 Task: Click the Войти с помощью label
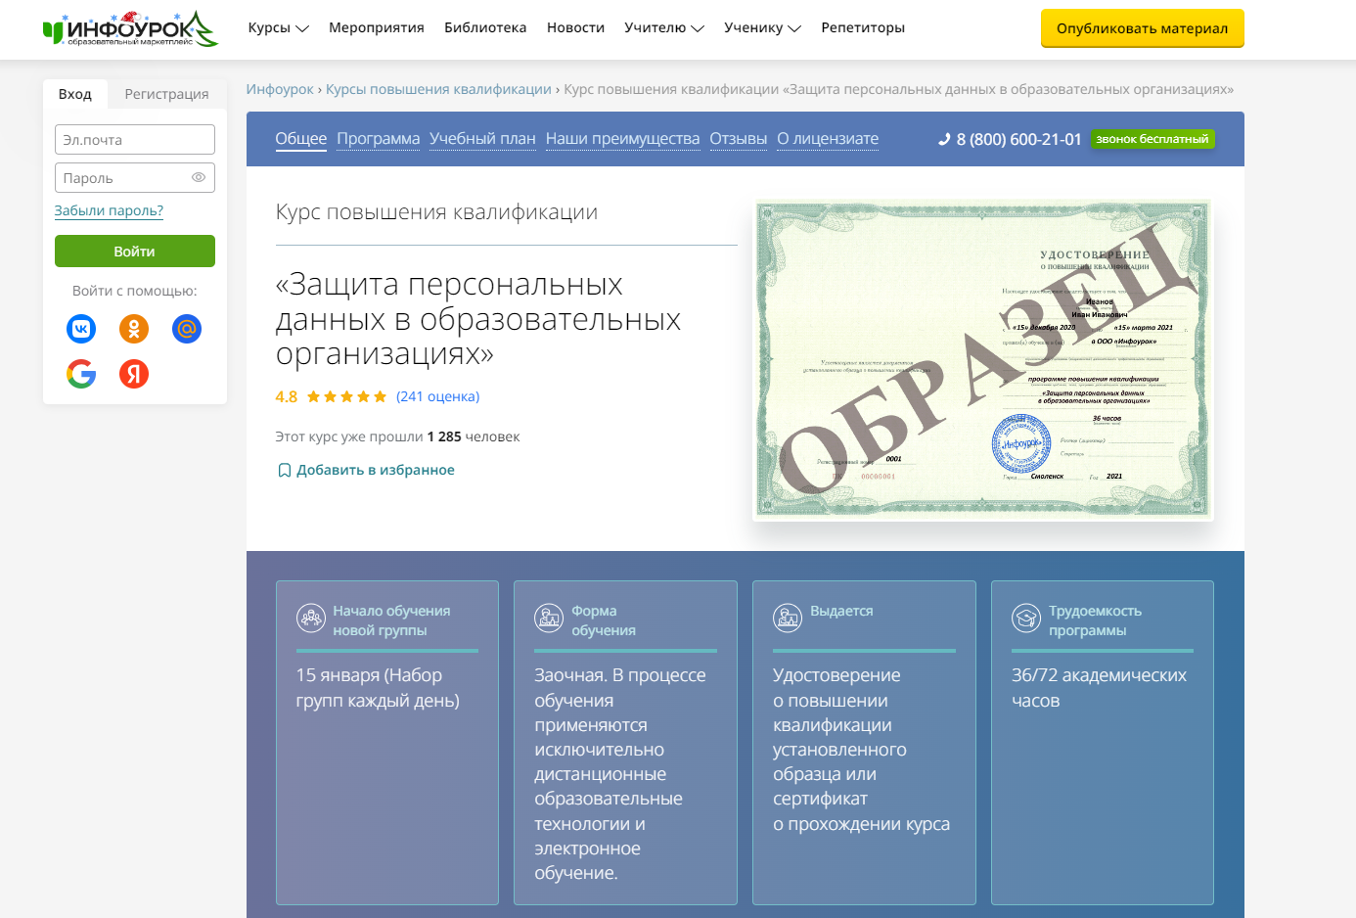135,291
